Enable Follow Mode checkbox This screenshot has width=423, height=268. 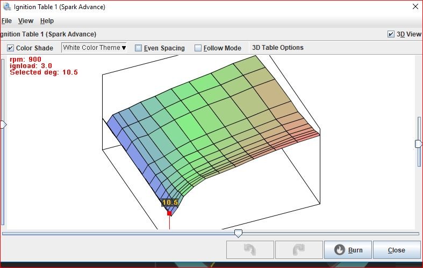click(x=198, y=48)
